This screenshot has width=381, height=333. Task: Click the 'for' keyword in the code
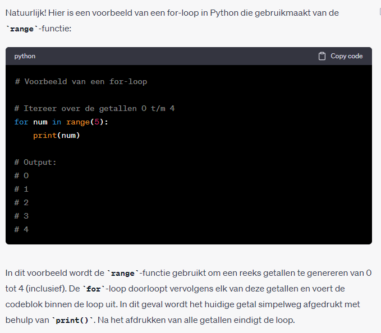[21, 122]
